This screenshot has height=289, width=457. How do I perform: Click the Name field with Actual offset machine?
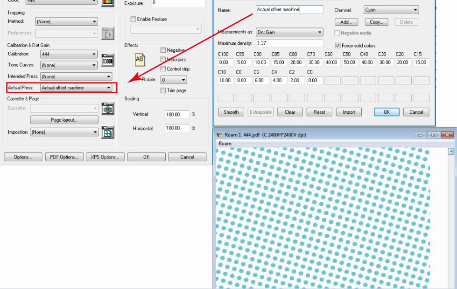289,9
